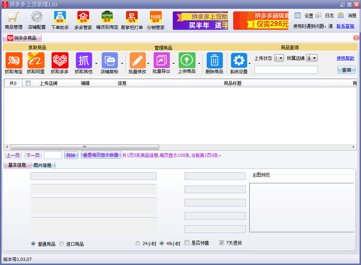Go to 上一页 previous page
The image size is (361, 265).
click(13, 155)
